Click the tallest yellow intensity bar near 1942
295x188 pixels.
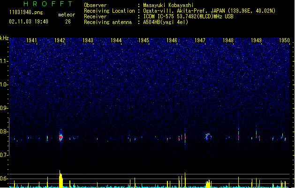(x=61, y=179)
